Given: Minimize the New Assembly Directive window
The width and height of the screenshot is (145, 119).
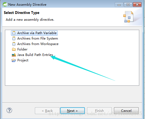Looking at the screenshot, I should point(119,5).
